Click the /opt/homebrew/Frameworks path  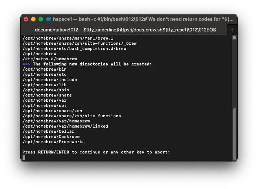[54, 142]
